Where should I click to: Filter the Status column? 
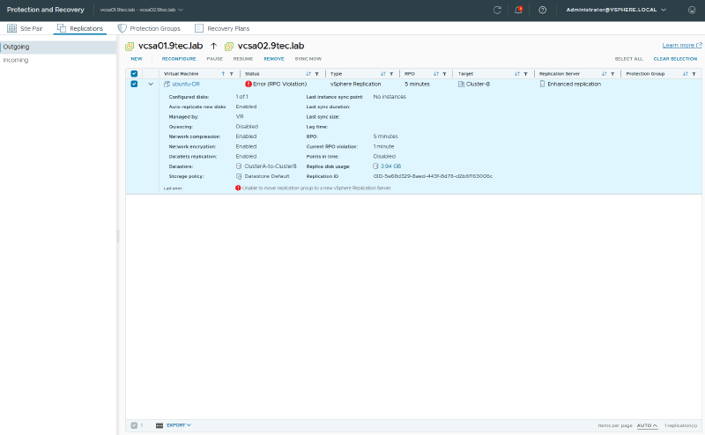(317, 74)
